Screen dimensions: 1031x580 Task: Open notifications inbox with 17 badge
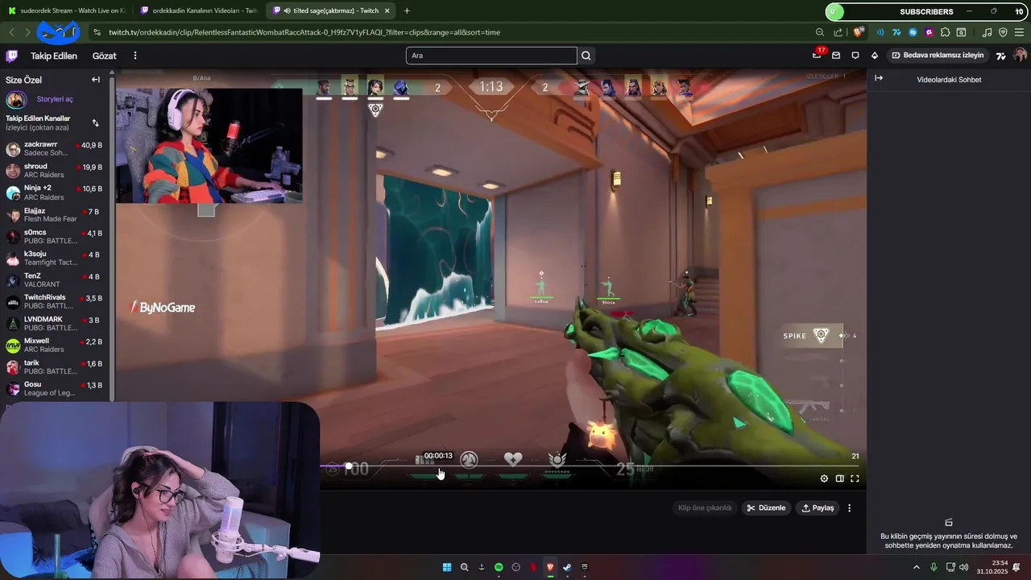817,55
